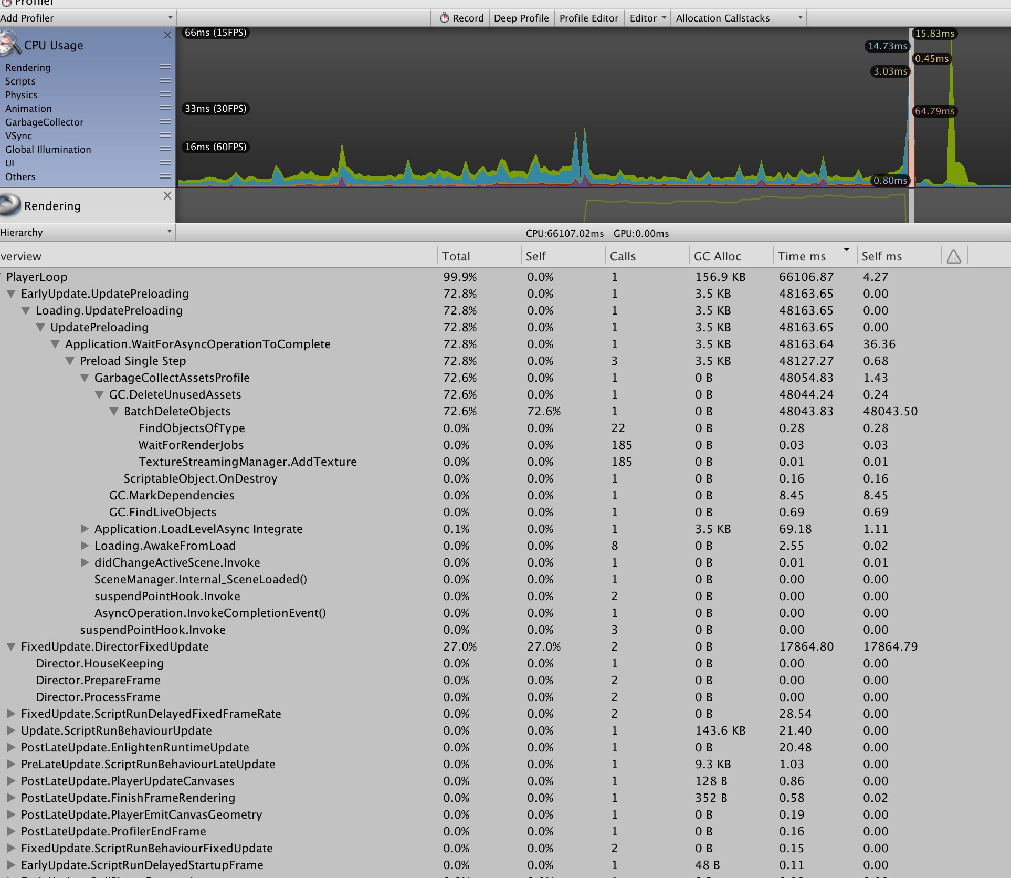The width and height of the screenshot is (1011, 878).
Task: Open the Allocation Callstacks dropdown
Action: point(739,18)
